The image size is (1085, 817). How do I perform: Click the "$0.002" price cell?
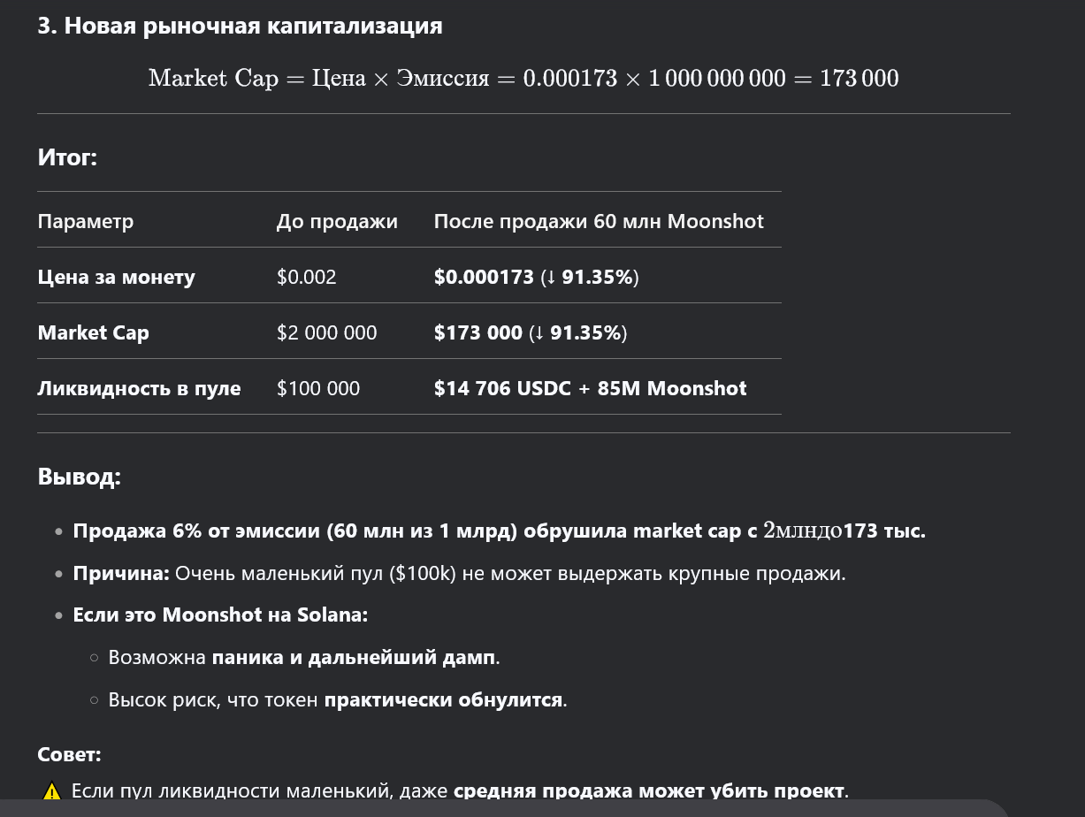click(x=306, y=277)
